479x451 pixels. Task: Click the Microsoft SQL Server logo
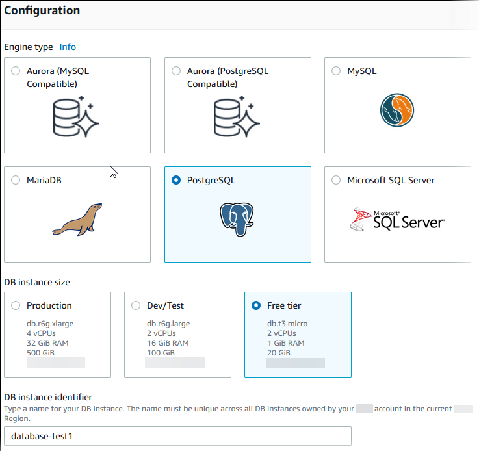click(x=396, y=220)
